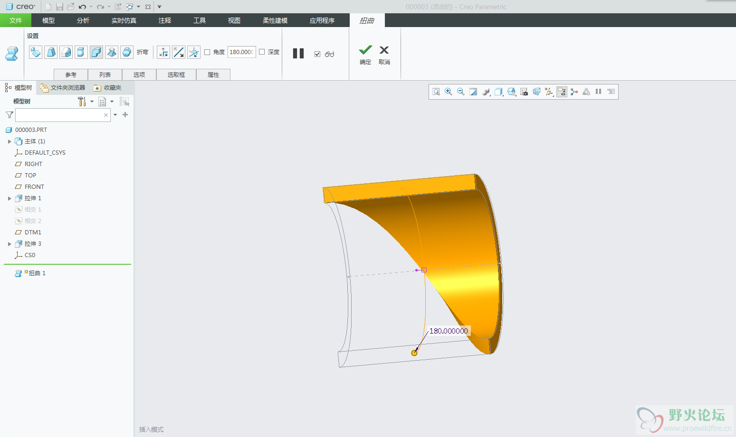Open the tree columns list dropdown
The image size is (736, 437).
[106, 102]
